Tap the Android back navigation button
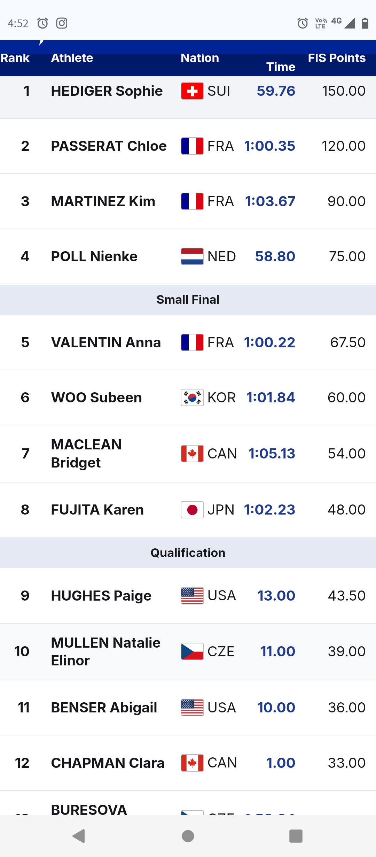This screenshot has width=376, height=857. pos(79,836)
